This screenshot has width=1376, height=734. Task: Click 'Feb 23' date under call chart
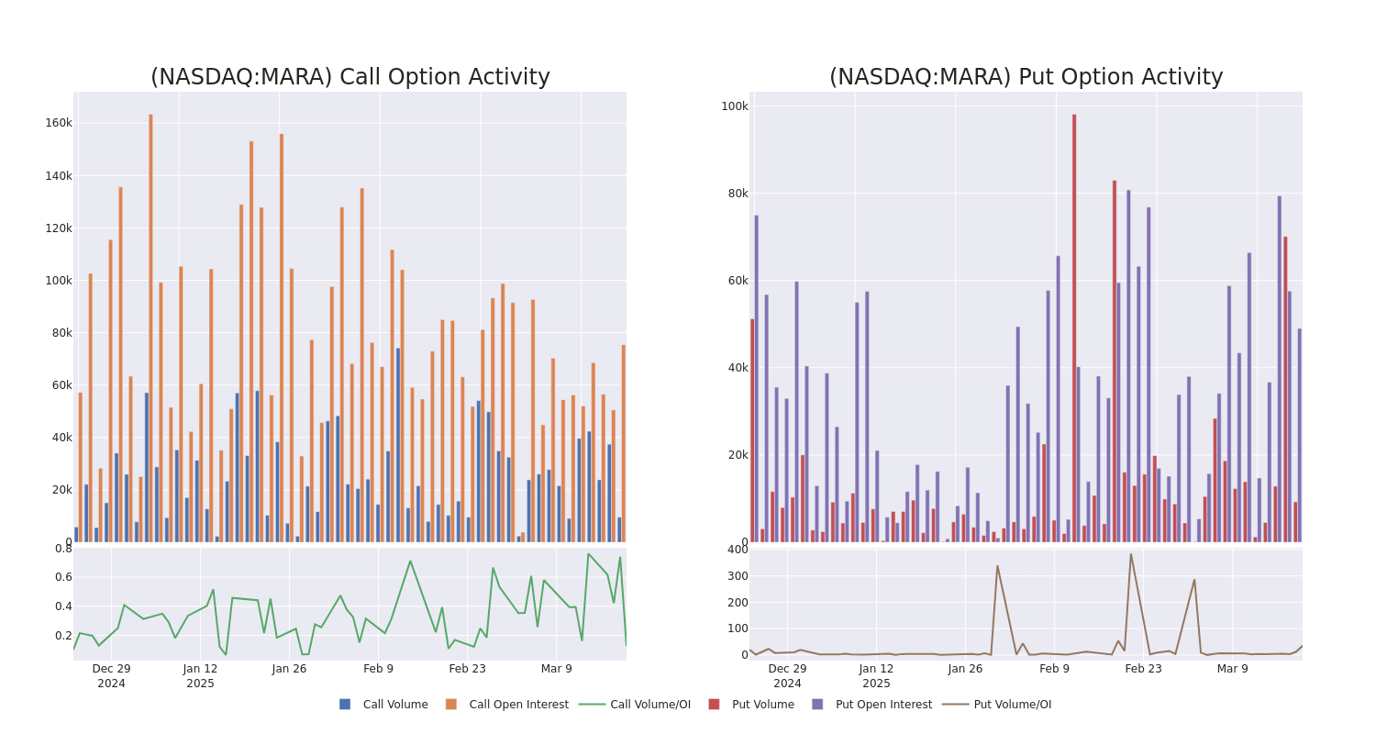coord(467,669)
